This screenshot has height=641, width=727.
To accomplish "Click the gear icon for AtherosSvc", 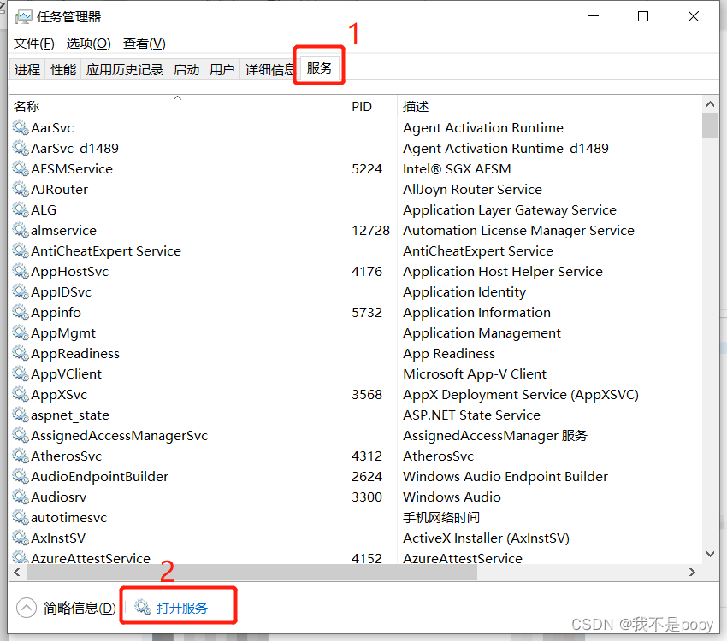I will (21, 456).
